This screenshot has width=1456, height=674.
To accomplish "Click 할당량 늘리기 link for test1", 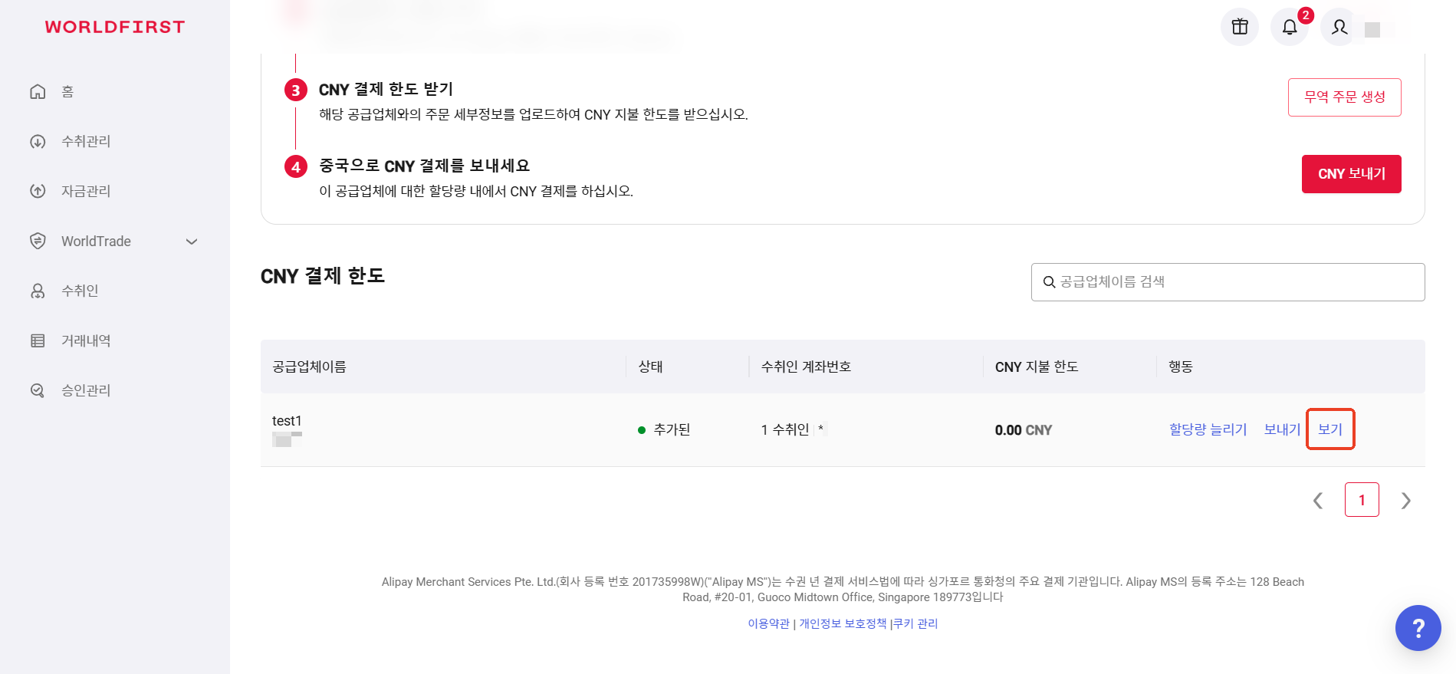I will 1208,429.
